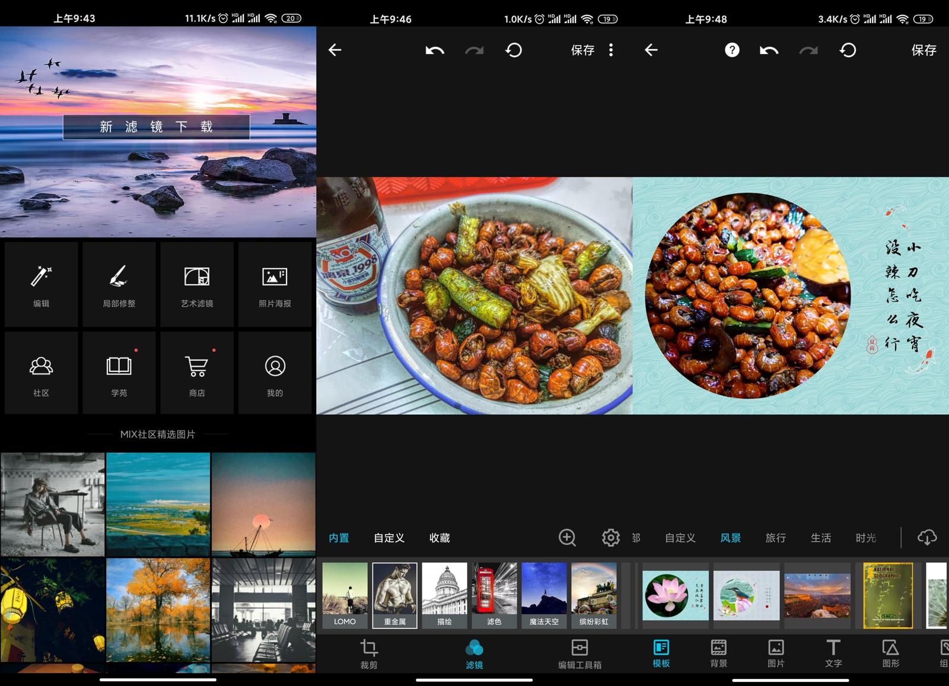Open 艺术滤镜 art filter tile
This screenshot has height=686, width=949.
(x=197, y=284)
